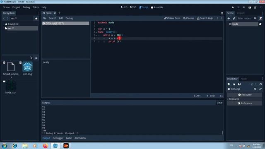Open the script editor Search menu
265x149 pixels.
[53, 18]
